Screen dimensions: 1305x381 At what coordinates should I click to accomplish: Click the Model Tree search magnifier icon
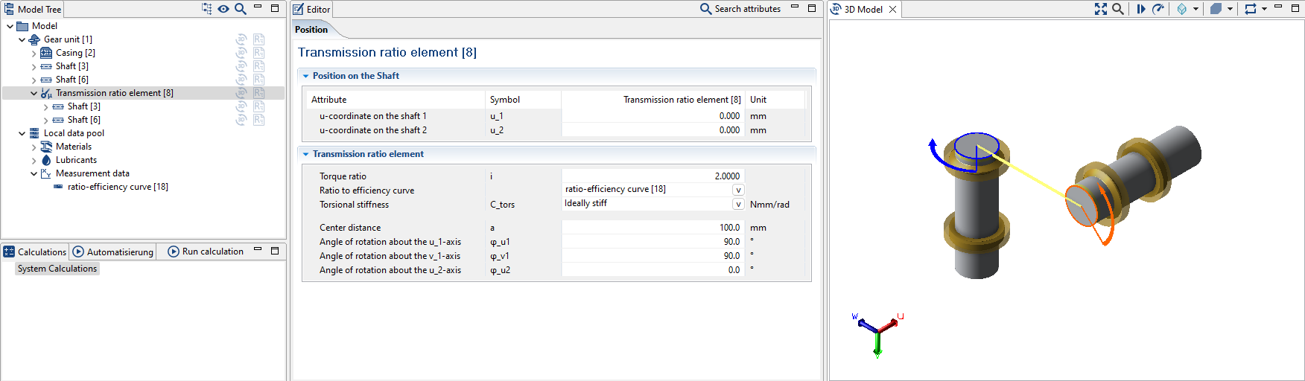[240, 9]
